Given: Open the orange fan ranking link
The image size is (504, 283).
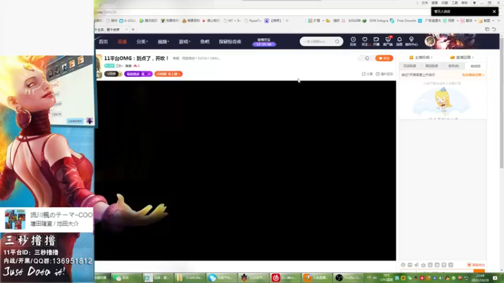Looking at the screenshot, I should coord(473,75).
